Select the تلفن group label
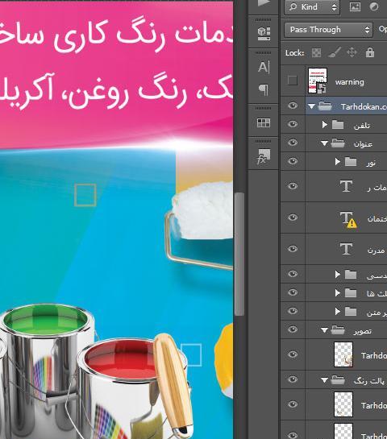 click(x=361, y=126)
